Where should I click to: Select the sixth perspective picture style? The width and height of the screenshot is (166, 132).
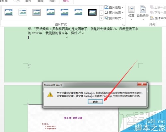(x=78, y=12)
